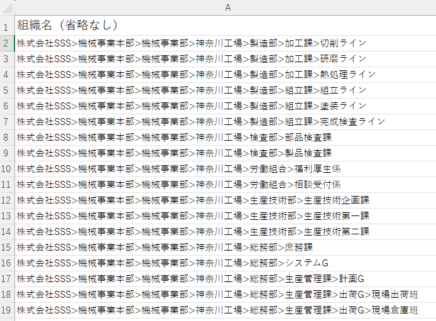Viewport: 436px width, 321px height.
Task: Select cell ending with 庶務課
Action: click(226, 248)
